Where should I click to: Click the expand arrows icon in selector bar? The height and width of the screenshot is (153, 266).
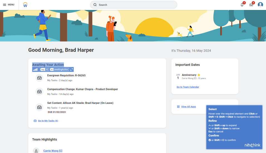click(x=72, y=69)
